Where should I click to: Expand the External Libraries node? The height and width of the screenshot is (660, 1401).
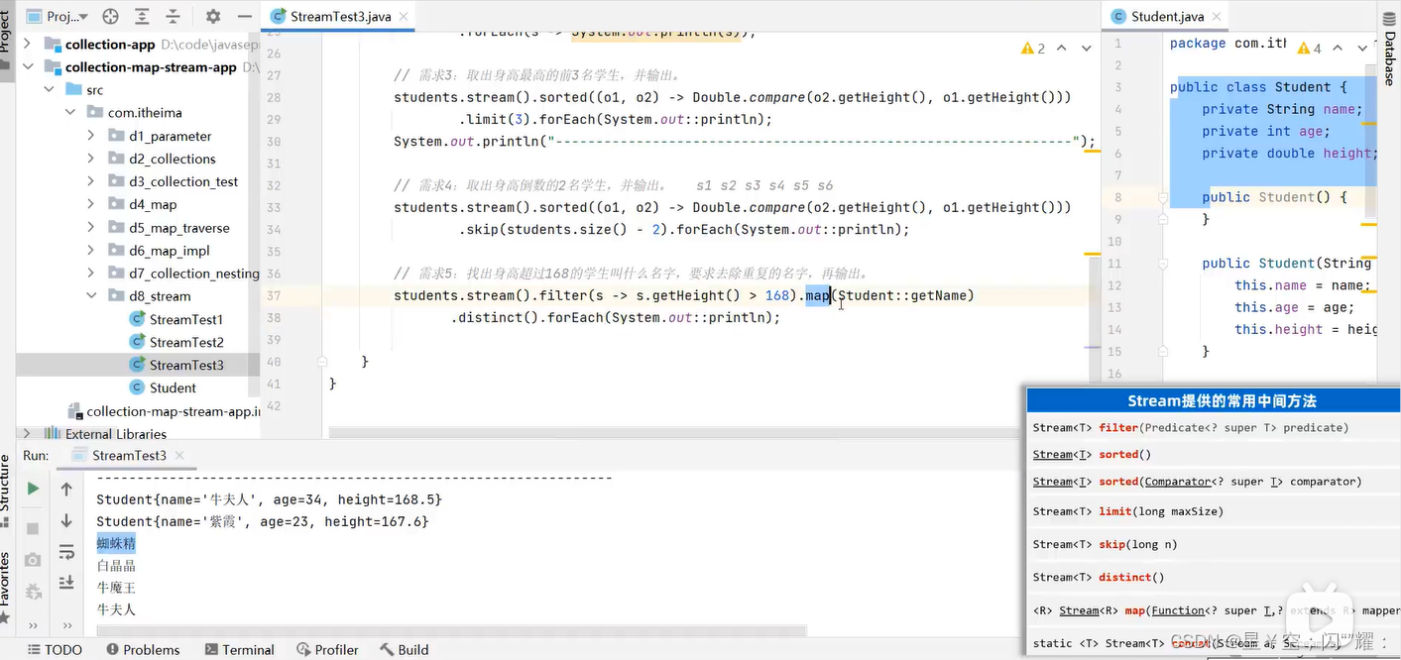(x=28, y=433)
